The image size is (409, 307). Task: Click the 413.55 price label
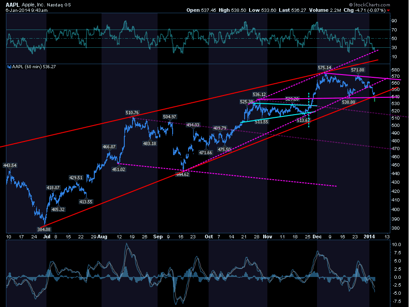[x=86, y=201]
